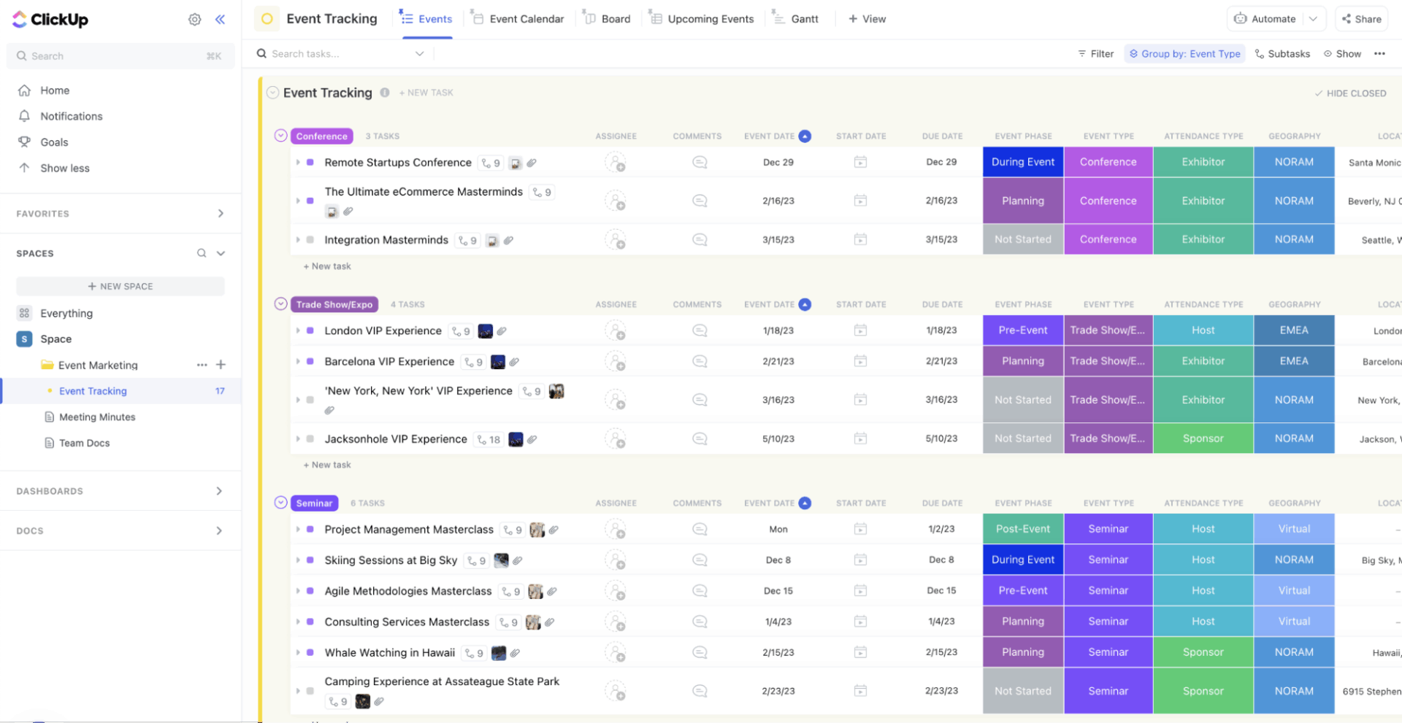Image resolution: width=1402 pixels, height=723 pixels.
Task: Open the workspace settings gear
Action: coord(194,19)
